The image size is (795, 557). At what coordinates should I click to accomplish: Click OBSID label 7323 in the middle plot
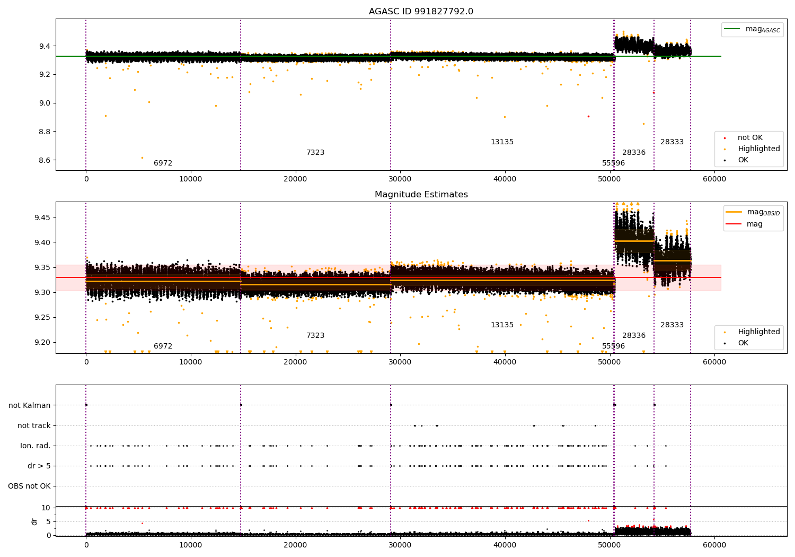(x=315, y=336)
